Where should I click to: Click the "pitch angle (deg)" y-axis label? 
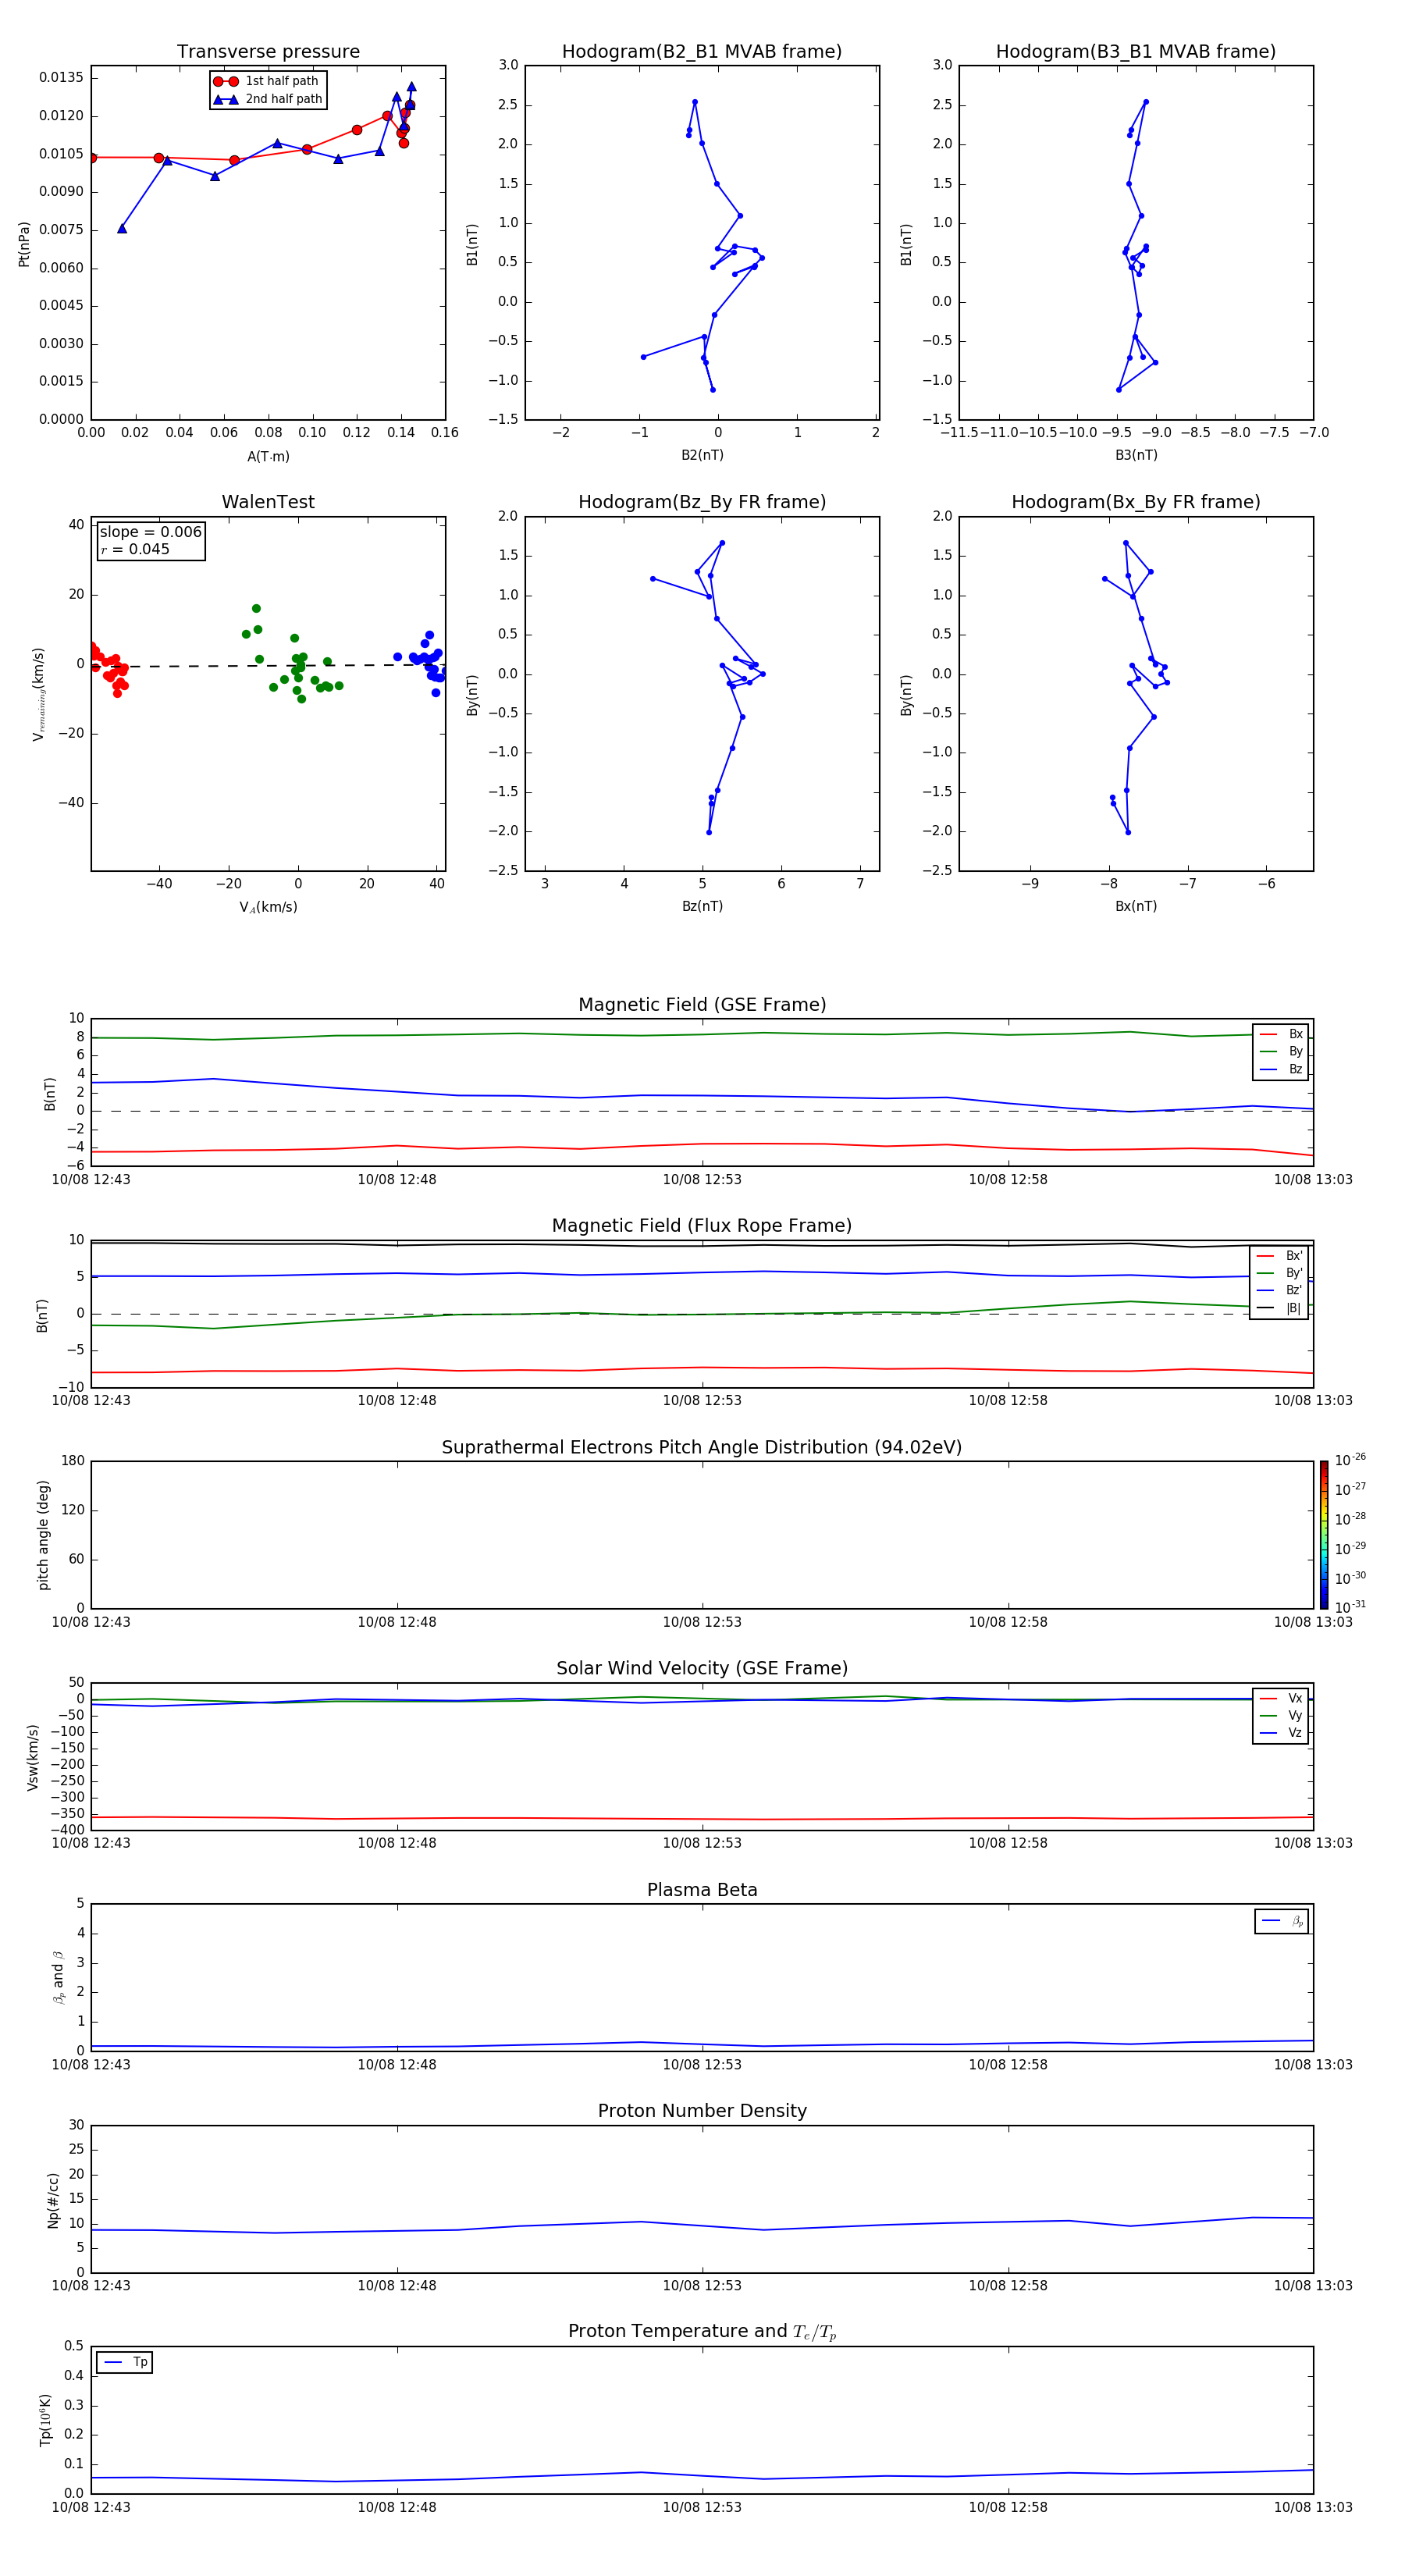[x=43, y=1535]
